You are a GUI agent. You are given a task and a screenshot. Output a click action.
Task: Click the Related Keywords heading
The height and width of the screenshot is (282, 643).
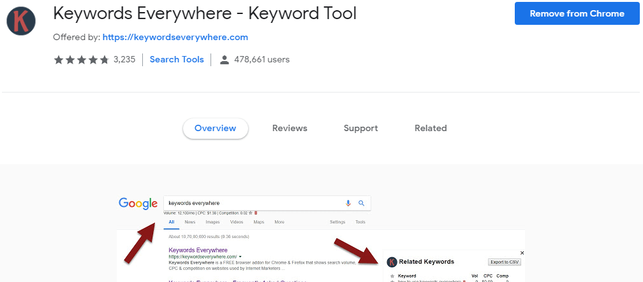427,262
